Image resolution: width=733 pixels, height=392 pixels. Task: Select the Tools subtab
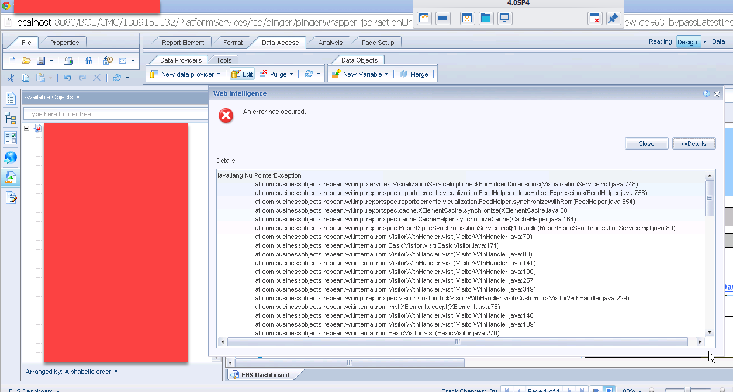pos(224,60)
